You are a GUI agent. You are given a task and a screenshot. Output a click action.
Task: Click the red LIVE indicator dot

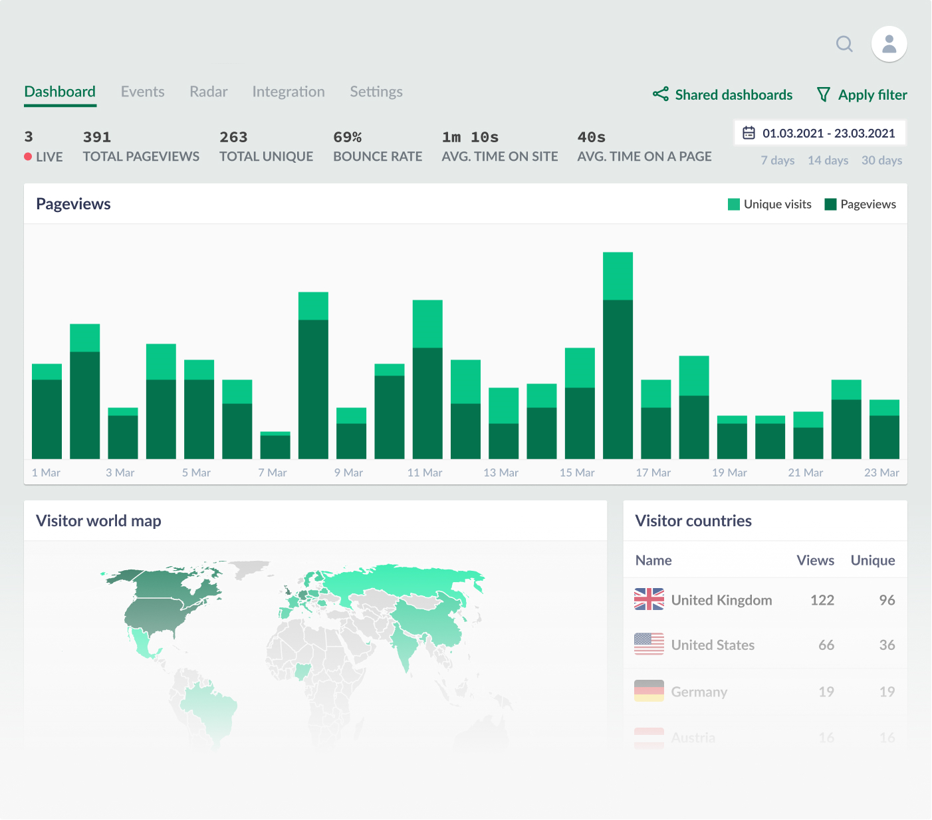(28, 157)
